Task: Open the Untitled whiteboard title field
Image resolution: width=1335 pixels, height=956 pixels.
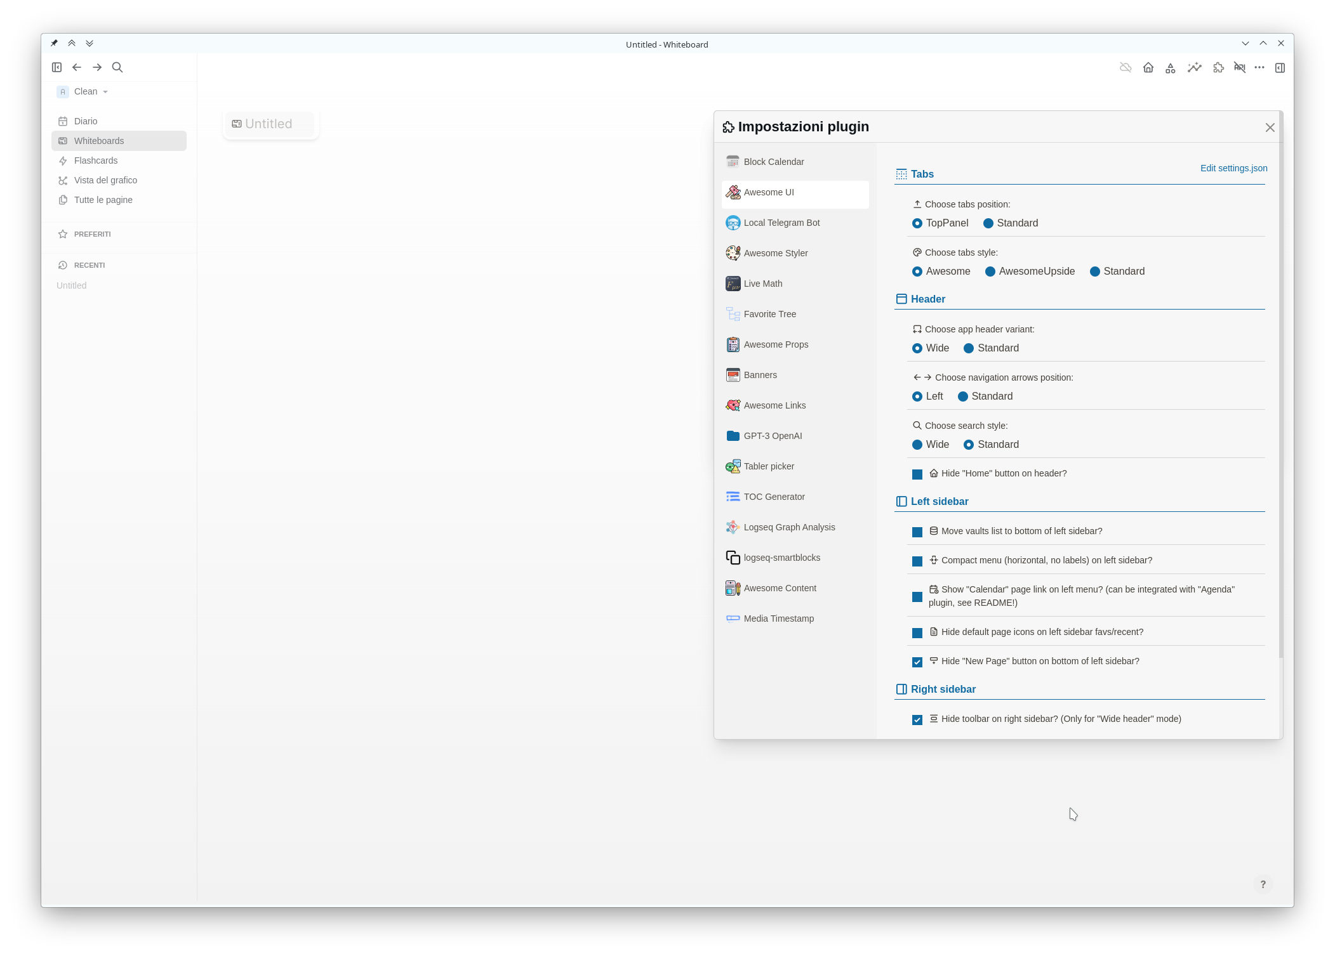Action: (269, 123)
